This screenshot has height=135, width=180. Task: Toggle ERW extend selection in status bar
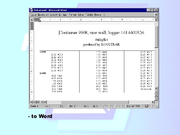point(118,106)
